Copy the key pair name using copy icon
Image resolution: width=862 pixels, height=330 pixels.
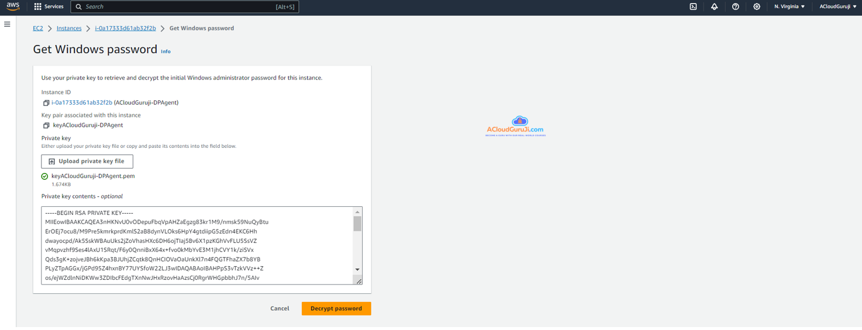click(46, 126)
